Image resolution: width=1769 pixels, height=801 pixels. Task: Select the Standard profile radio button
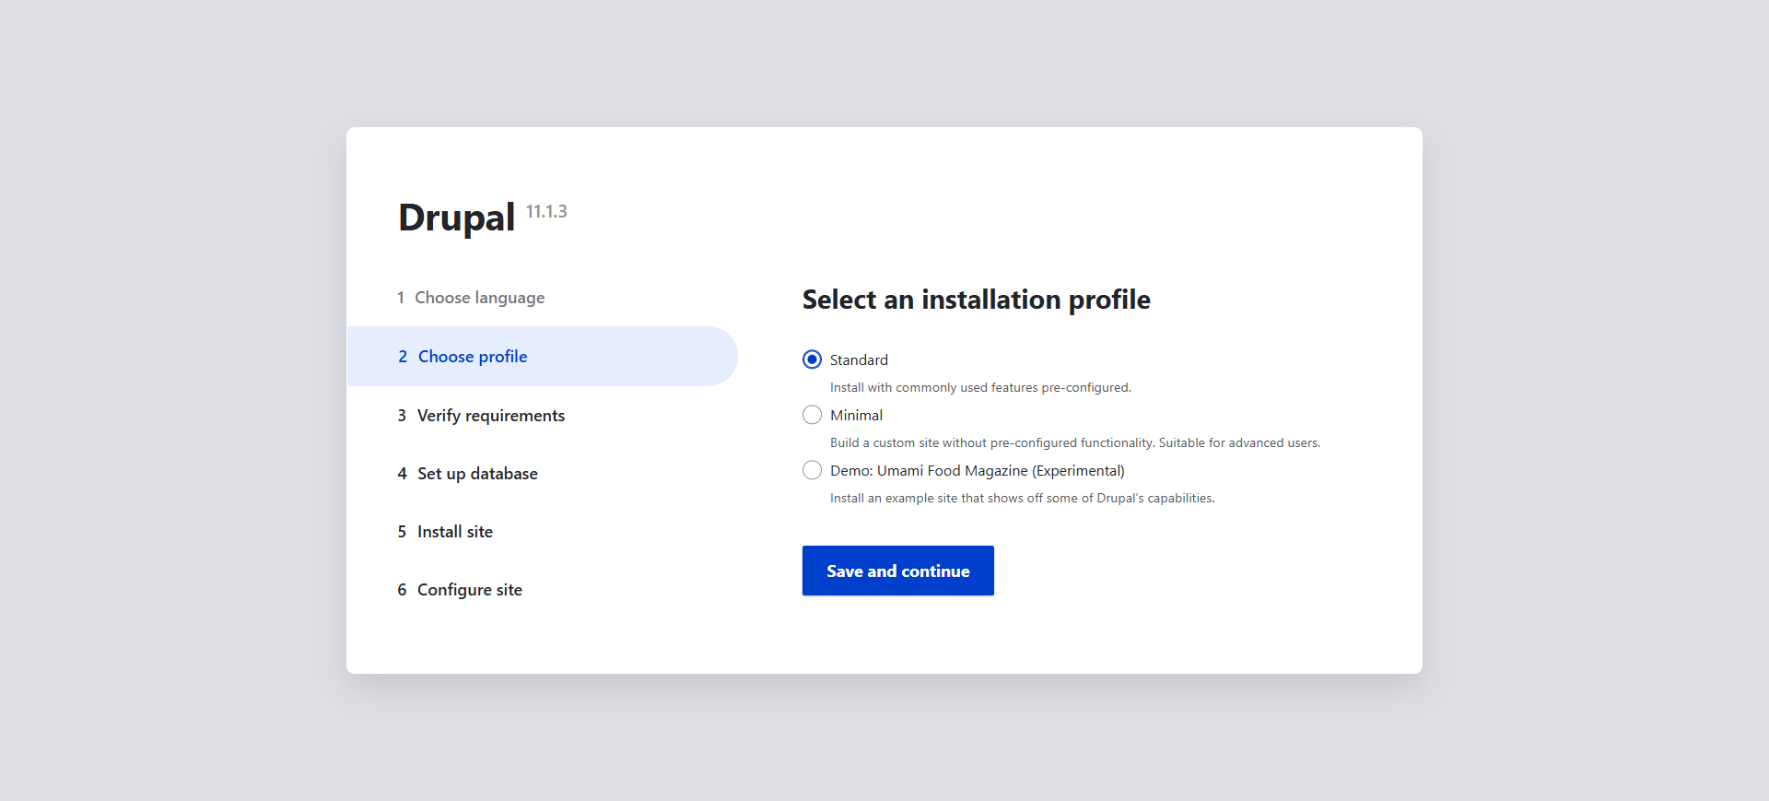tap(812, 359)
